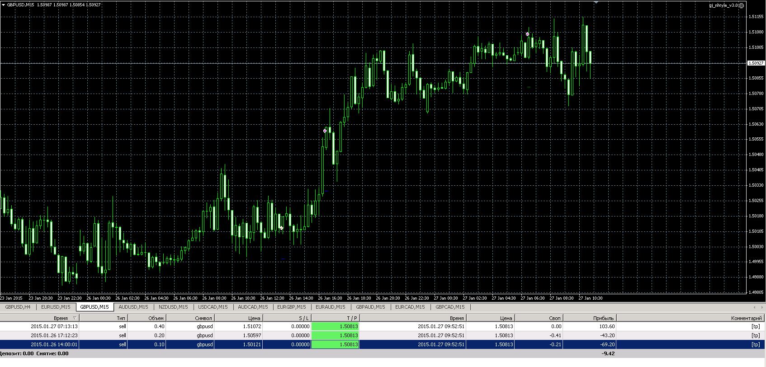The image size is (766, 367).
Task: Switch to the GBPAUD,M15 chart tab
Action: click(x=370, y=307)
